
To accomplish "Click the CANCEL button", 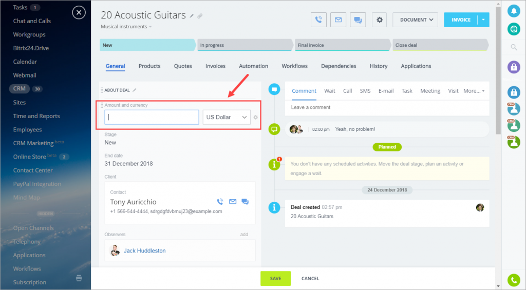I will point(310,278).
